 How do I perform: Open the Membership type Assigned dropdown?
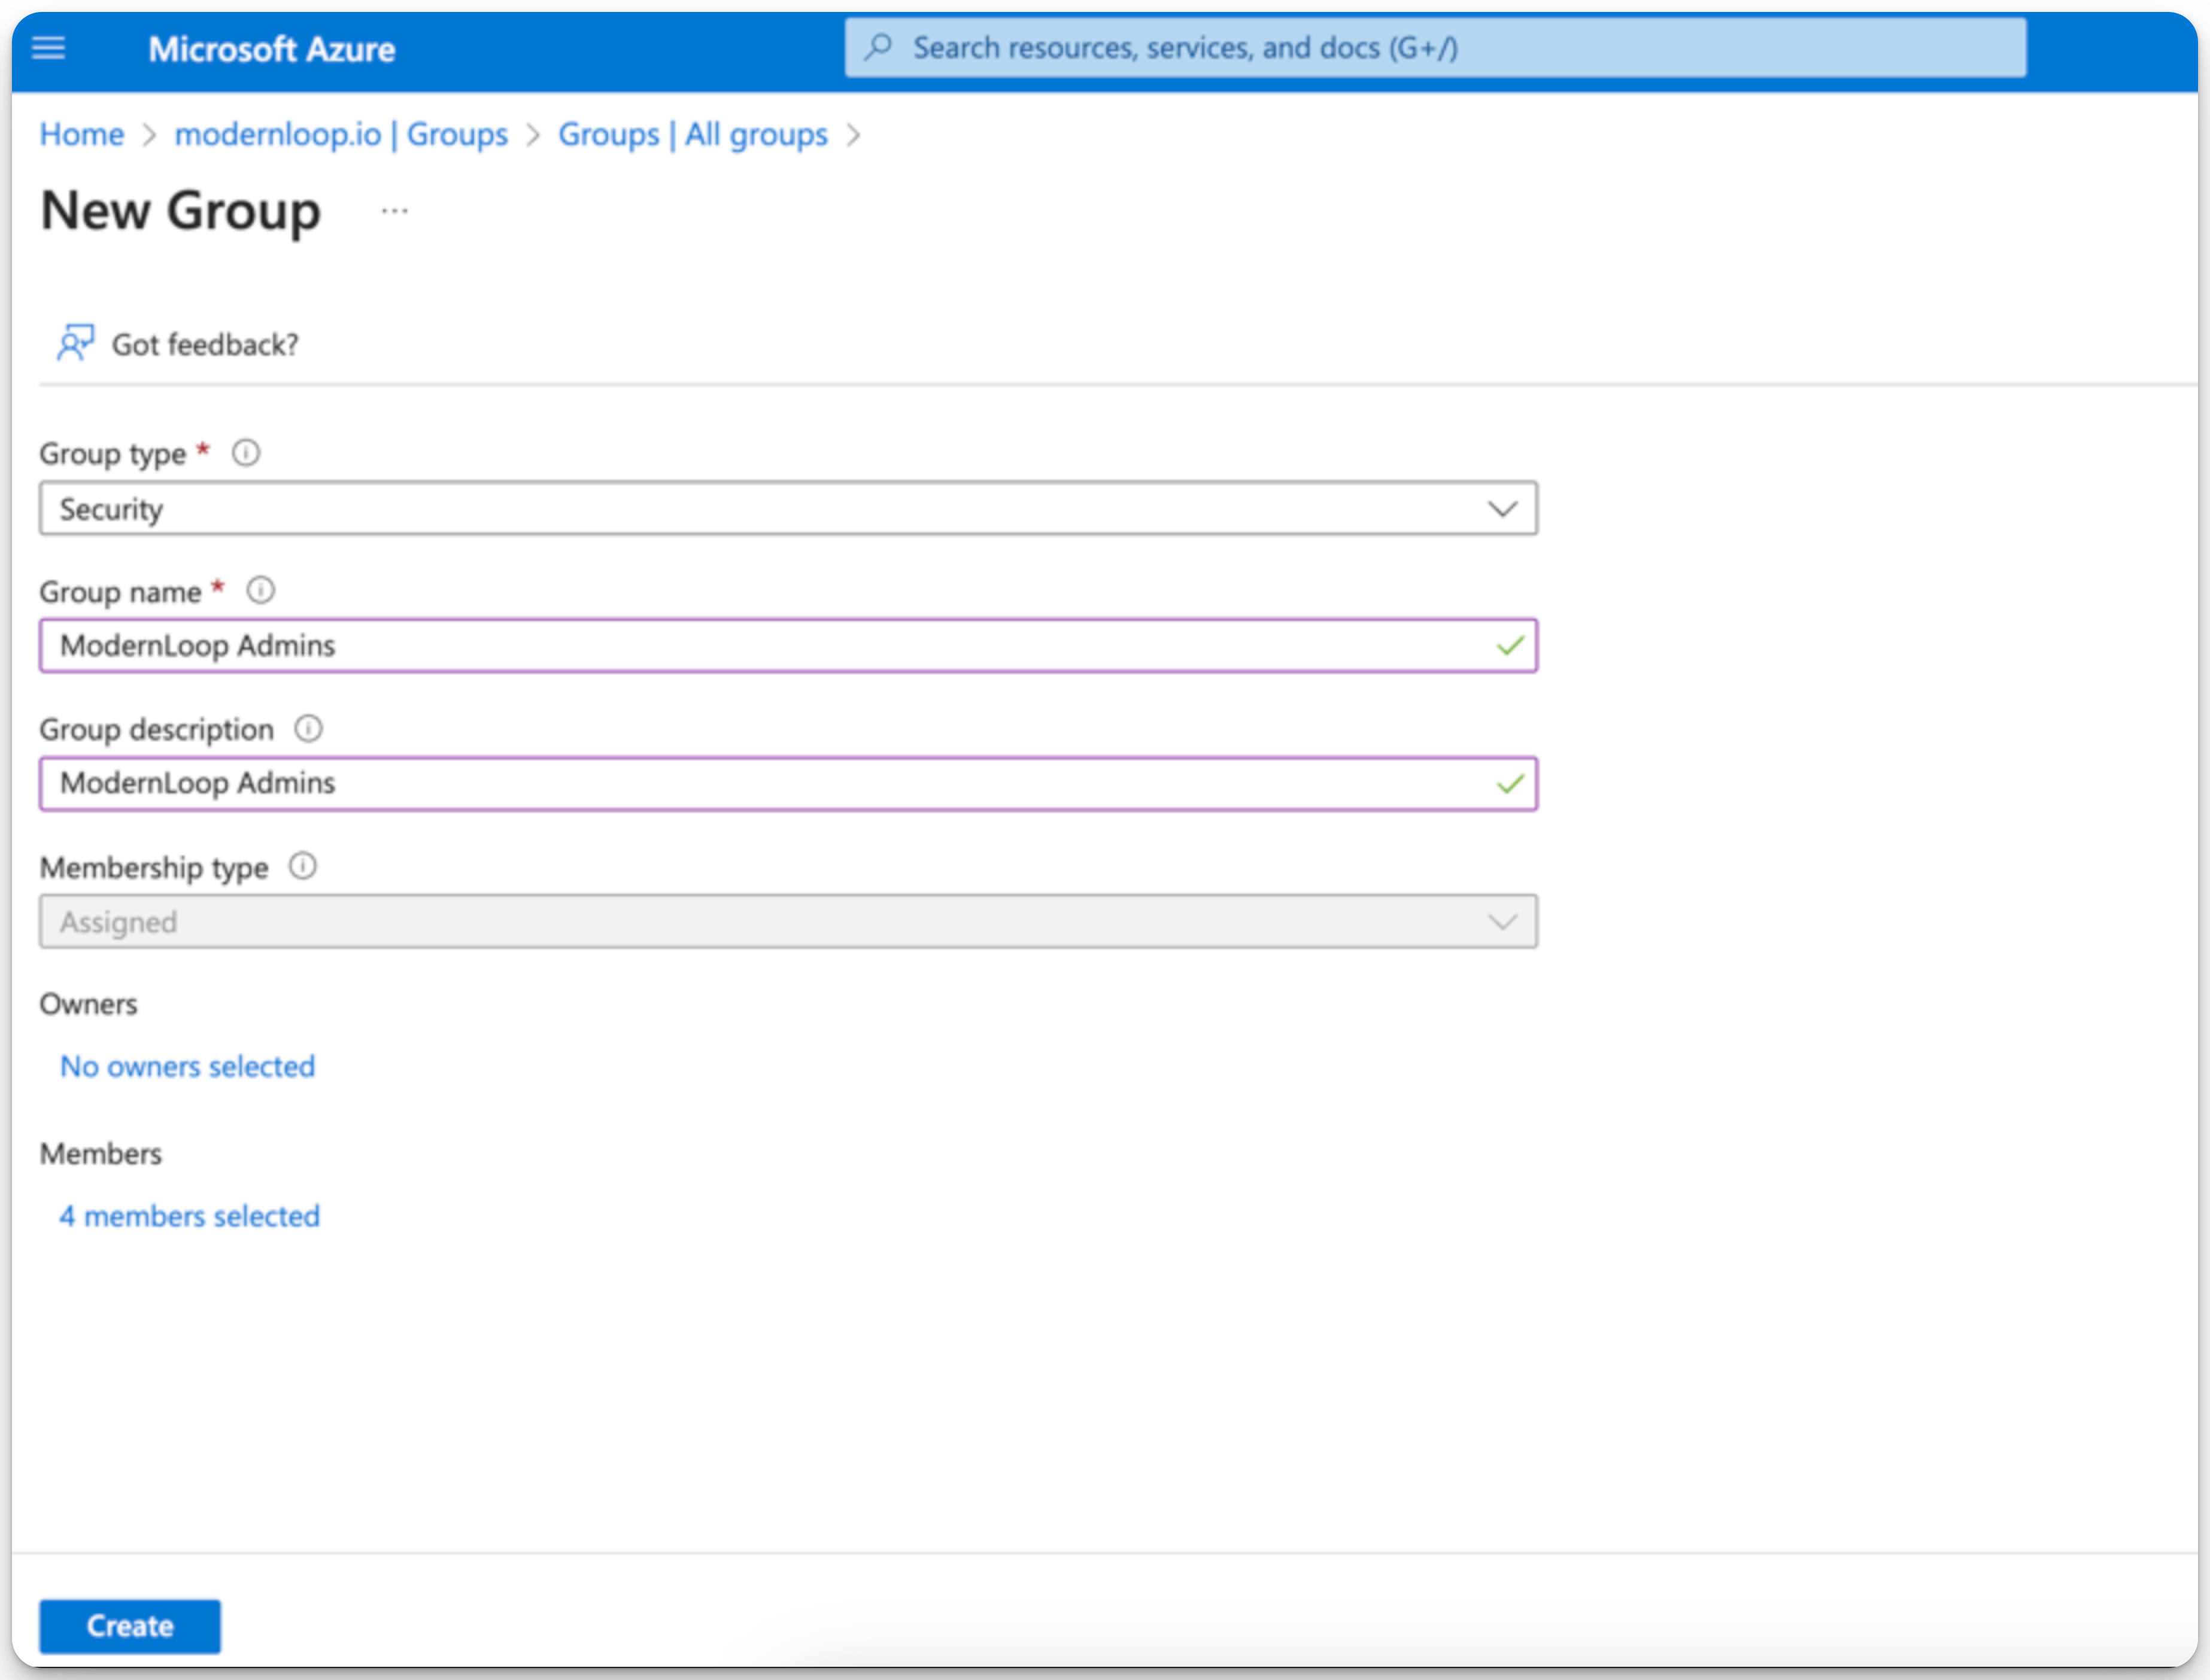[x=788, y=921]
